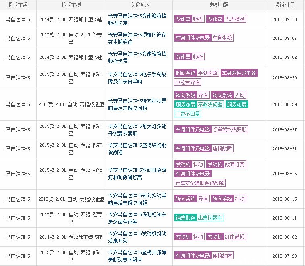Viewport: 305px width, 266px height.
Task: Click the date 2018-08-16
Action: (284, 174)
